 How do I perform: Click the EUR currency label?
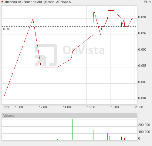point(147,2)
